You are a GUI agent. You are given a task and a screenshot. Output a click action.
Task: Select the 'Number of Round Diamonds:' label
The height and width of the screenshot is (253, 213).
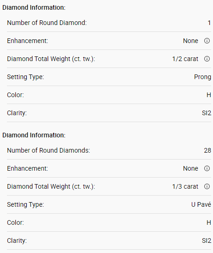(x=49, y=150)
